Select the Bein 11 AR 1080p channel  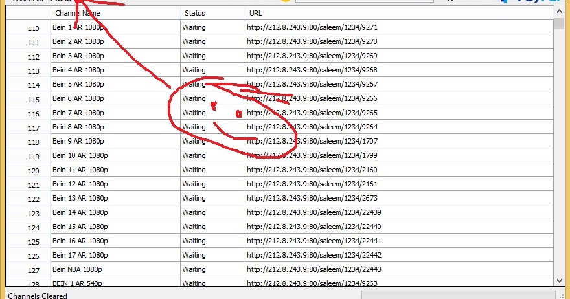coord(80,170)
